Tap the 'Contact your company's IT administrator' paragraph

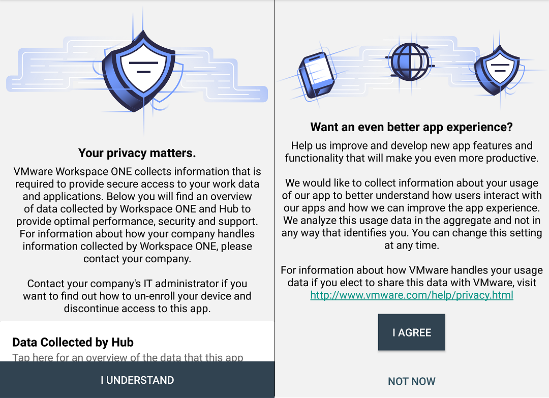tap(137, 296)
